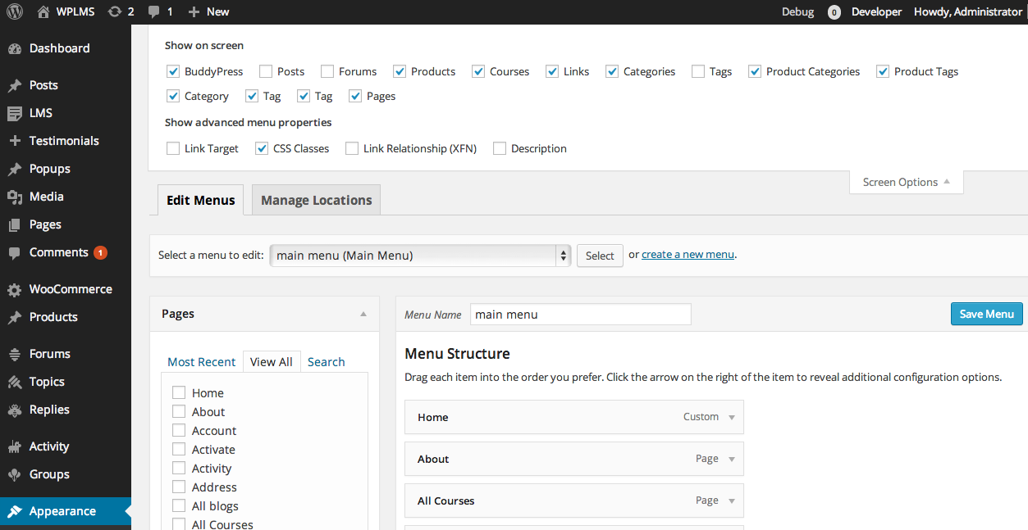The height and width of the screenshot is (530, 1028).
Task: Disable CSS Classes advanced property
Action: pyautogui.click(x=262, y=148)
